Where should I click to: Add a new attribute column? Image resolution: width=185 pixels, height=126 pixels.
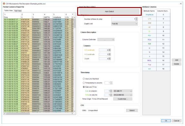pyautogui.click(x=177, y=60)
